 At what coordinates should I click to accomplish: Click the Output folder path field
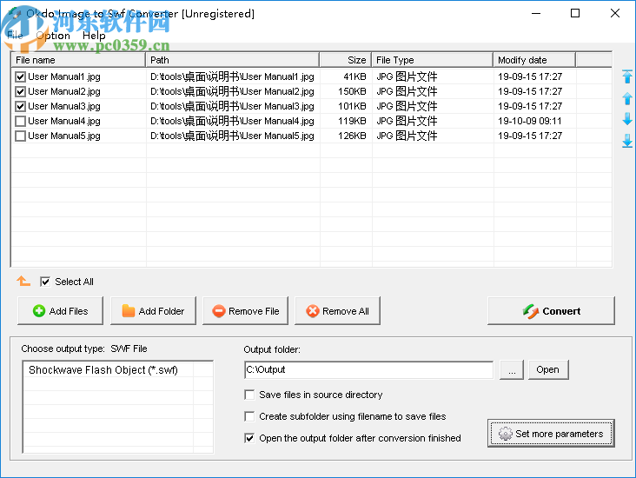point(368,369)
